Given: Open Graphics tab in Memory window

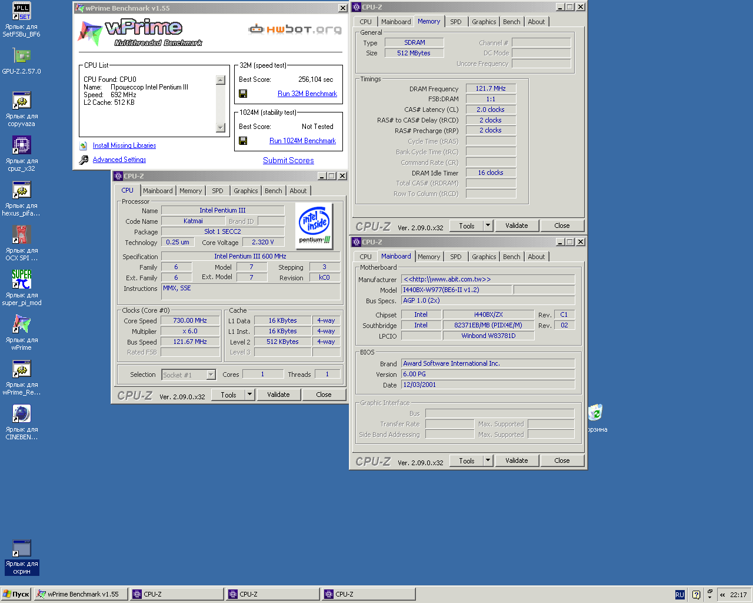Looking at the screenshot, I should [484, 22].
